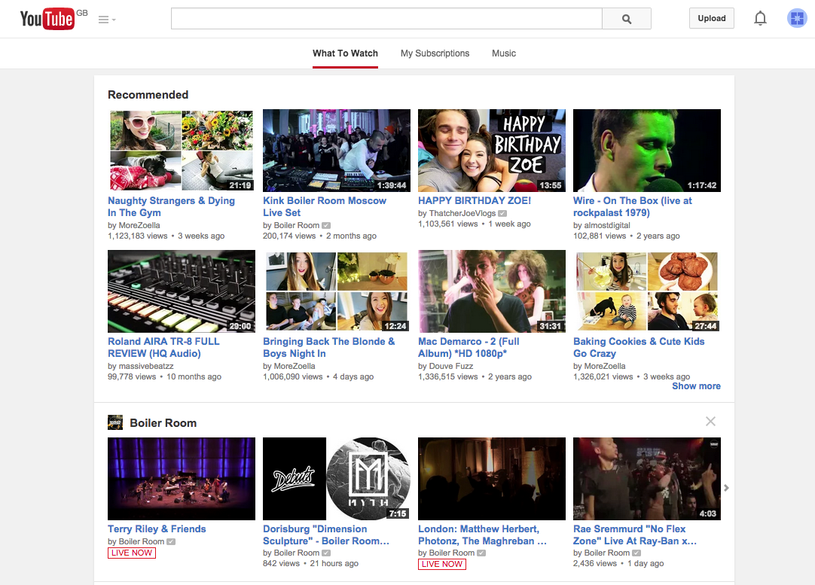The image size is (815, 585).
Task: Open Roland AIRA TR-8 review thumbnail
Action: tap(181, 291)
